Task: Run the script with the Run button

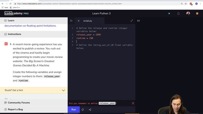Action: tap(74, 110)
